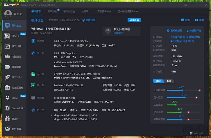Open the 录像截图 recording camera icon
211x138 pixels.
(x=7, y=67)
